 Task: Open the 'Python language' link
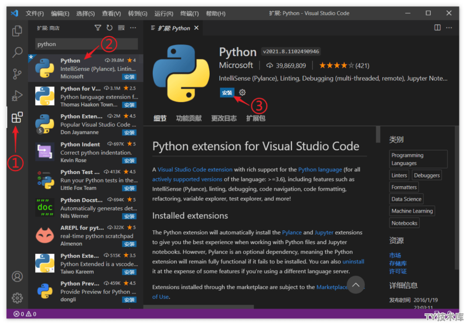320,169
